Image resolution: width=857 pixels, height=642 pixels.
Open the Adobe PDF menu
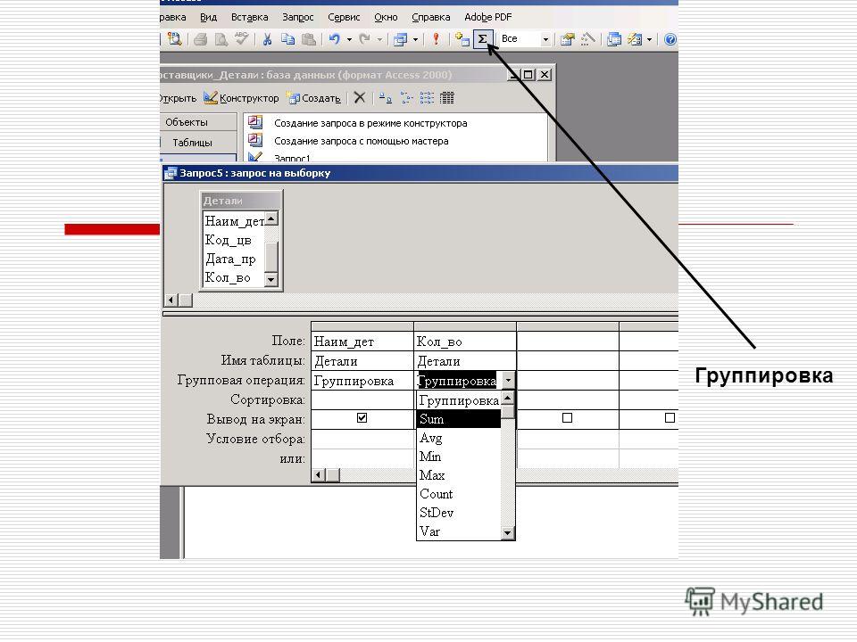click(x=488, y=17)
